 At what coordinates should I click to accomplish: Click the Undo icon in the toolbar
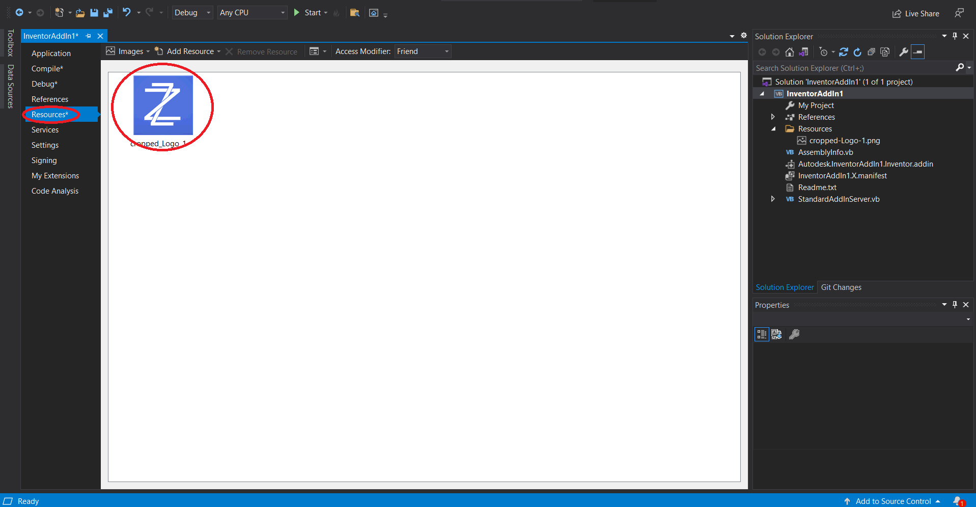coord(127,13)
